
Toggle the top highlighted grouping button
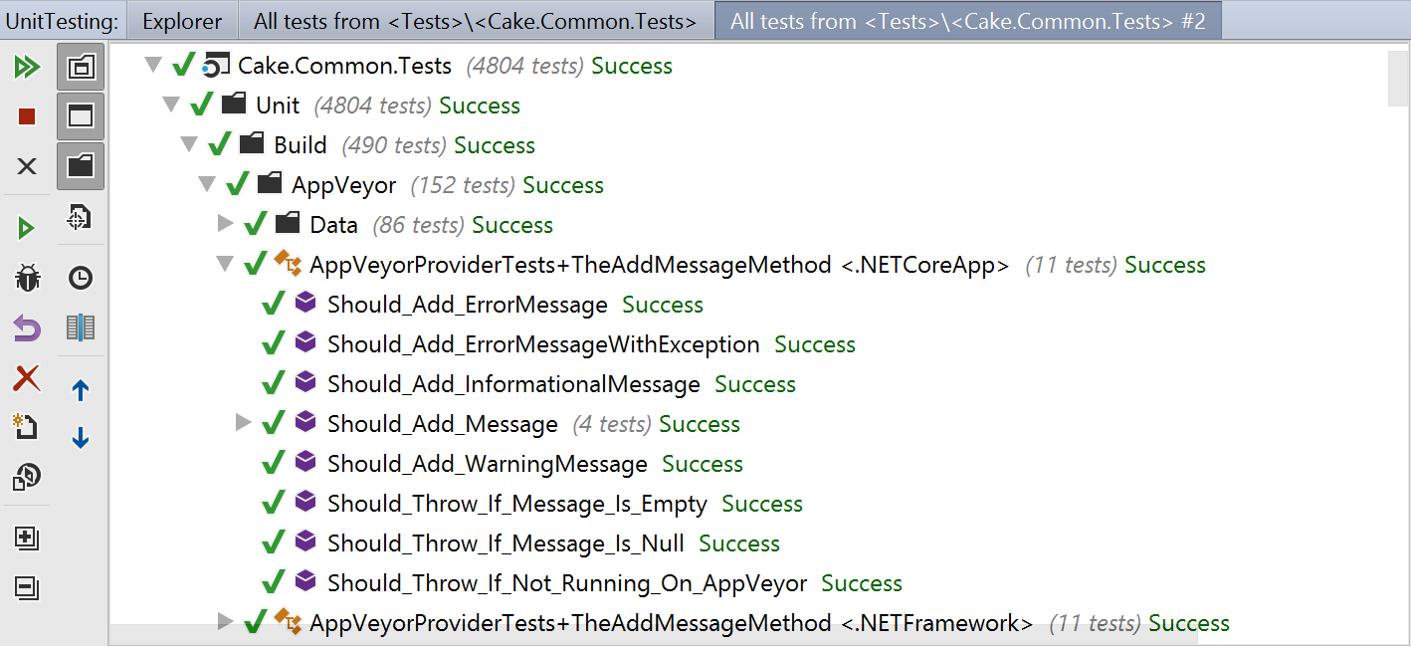point(81,68)
